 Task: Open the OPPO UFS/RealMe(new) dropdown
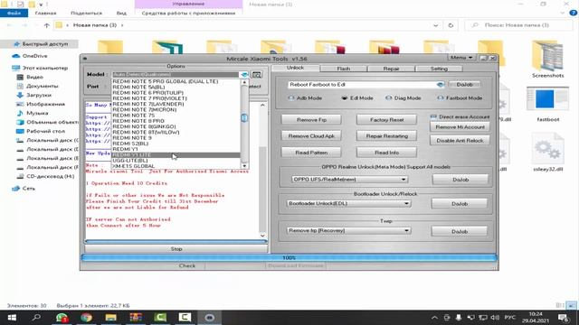click(403, 180)
